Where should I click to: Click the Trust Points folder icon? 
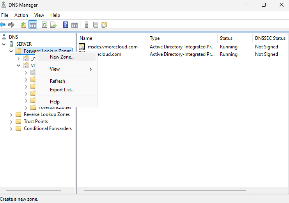(18, 121)
